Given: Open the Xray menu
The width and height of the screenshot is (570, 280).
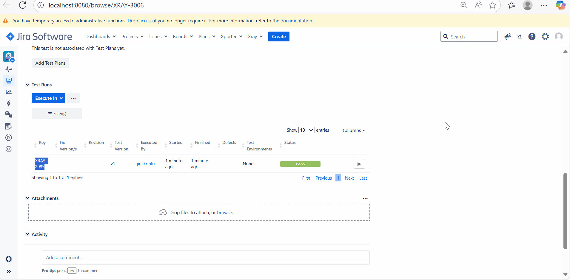Looking at the screenshot, I should click(255, 37).
